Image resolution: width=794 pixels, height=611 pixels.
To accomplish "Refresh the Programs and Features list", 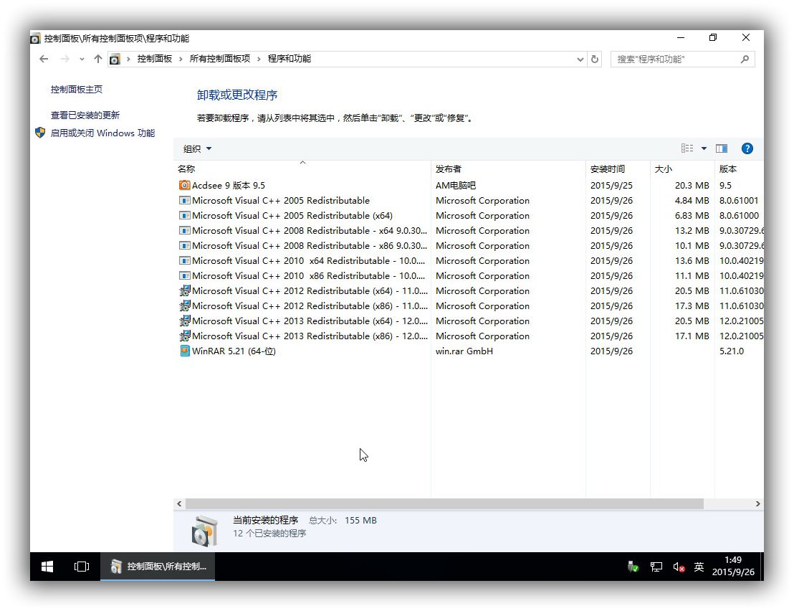I will (595, 60).
